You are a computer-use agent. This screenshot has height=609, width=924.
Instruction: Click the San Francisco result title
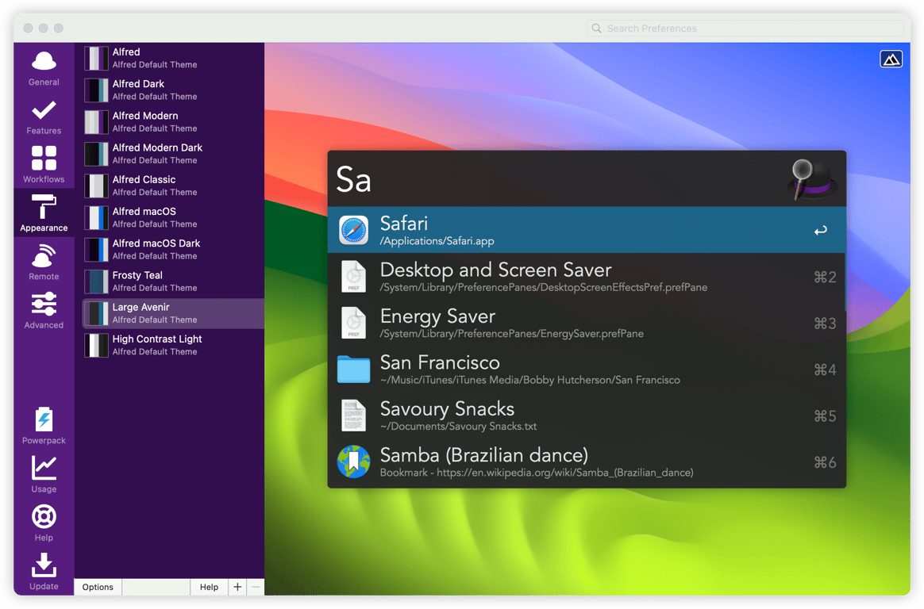(x=441, y=362)
